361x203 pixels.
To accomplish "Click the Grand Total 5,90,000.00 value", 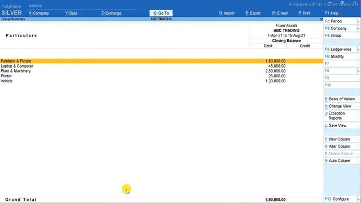I will coord(275,200).
